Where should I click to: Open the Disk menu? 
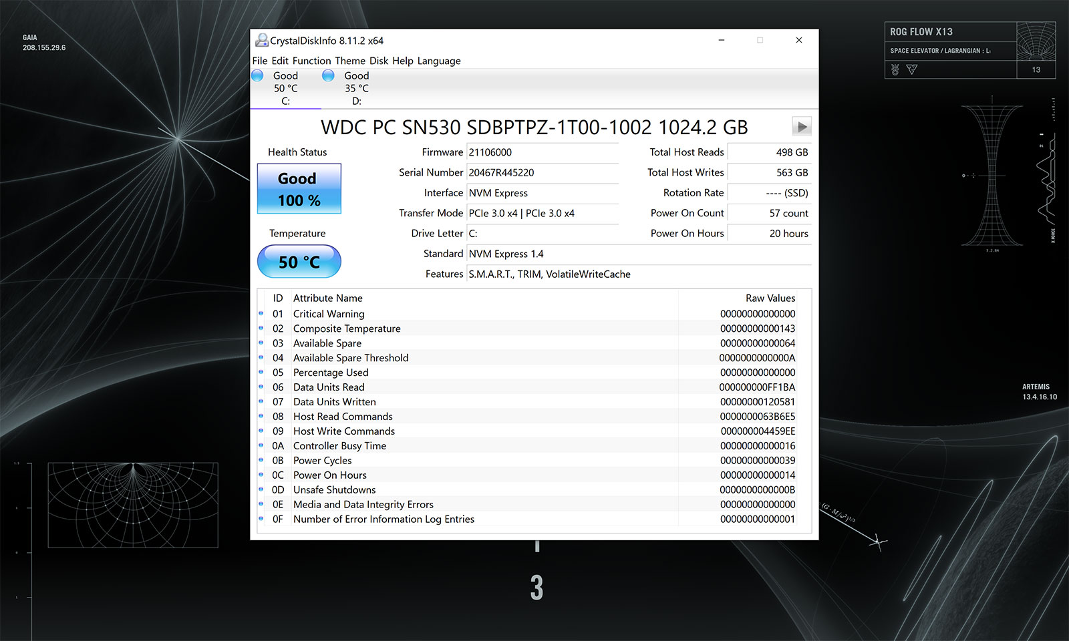[x=379, y=61]
